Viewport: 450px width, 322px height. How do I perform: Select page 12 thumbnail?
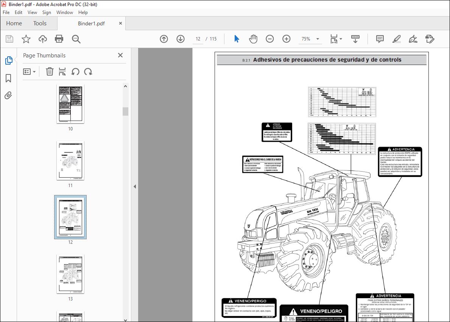tap(70, 217)
